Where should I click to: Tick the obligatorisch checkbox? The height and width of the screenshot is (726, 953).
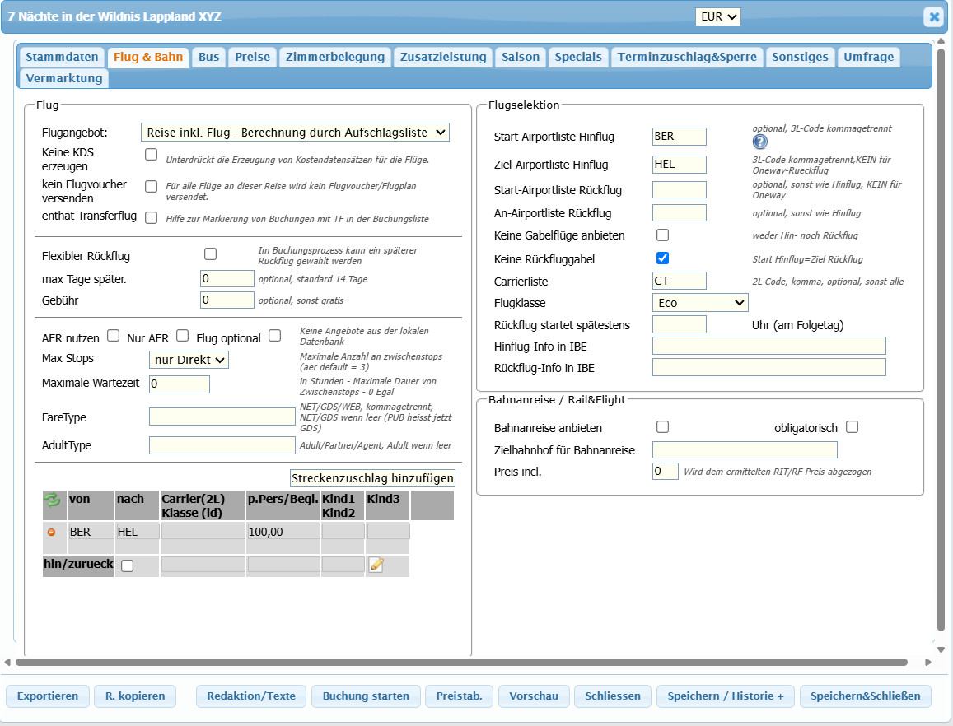(853, 427)
